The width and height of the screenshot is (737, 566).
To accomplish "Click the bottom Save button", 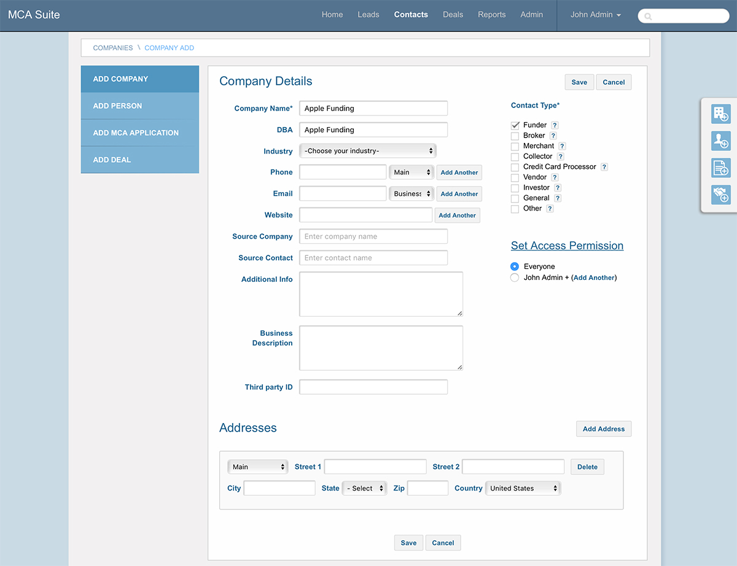I will (x=408, y=543).
